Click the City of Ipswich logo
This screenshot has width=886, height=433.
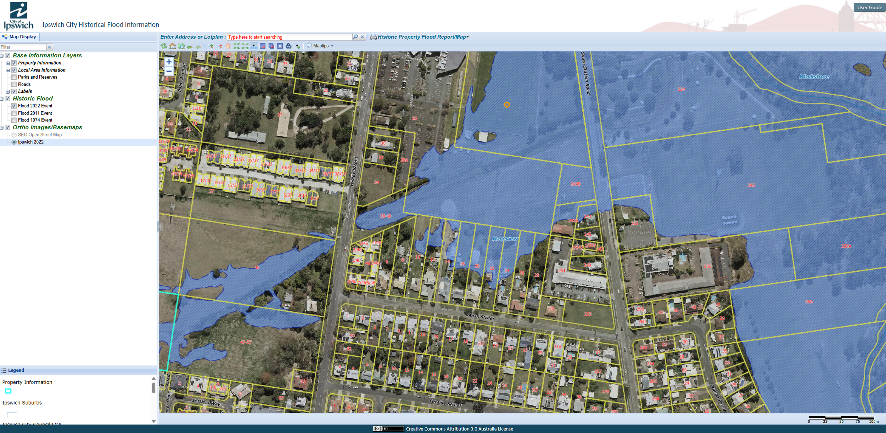click(18, 16)
